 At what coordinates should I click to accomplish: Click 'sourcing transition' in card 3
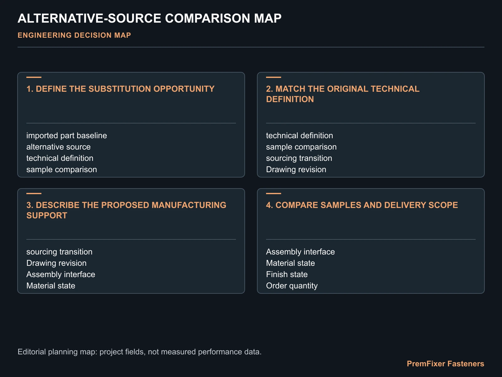(59, 252)
